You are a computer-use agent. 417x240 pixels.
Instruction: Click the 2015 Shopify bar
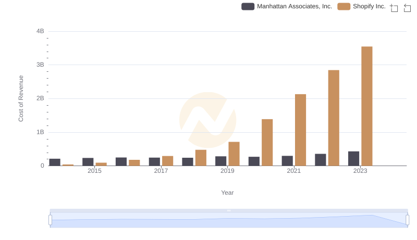click(x=101, y=165)
